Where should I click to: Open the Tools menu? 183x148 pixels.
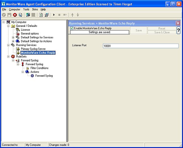pyautogui.click(x=26, y=9)
